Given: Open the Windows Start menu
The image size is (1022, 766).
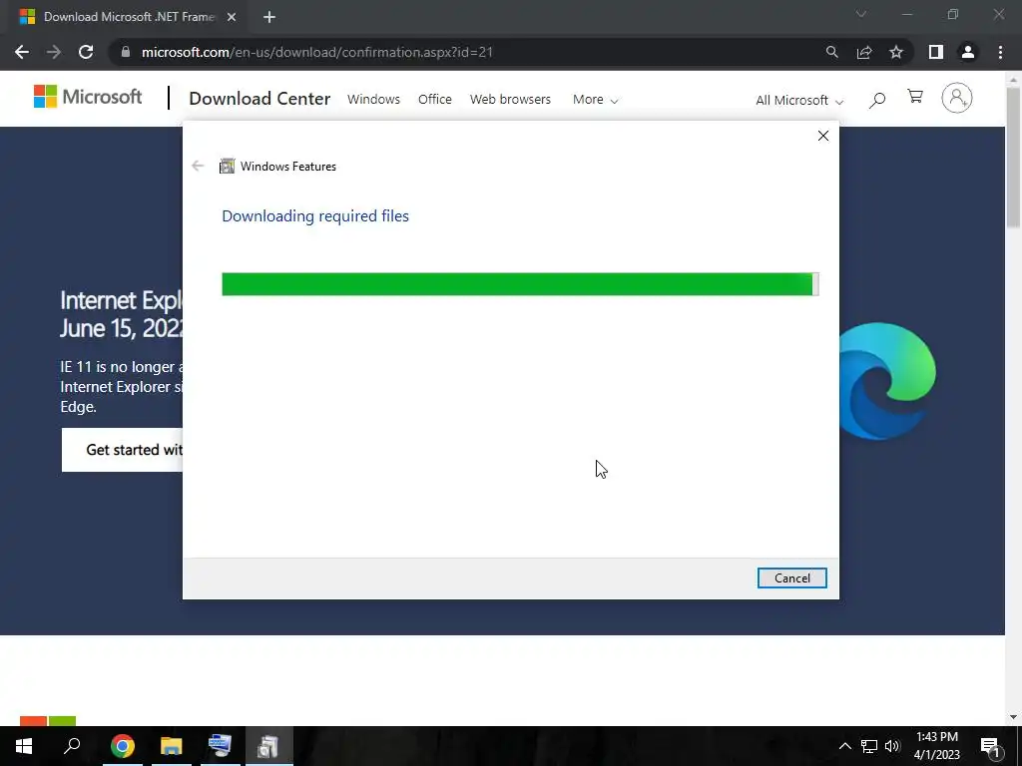Looking at the screenshot, I should (24, 746).
